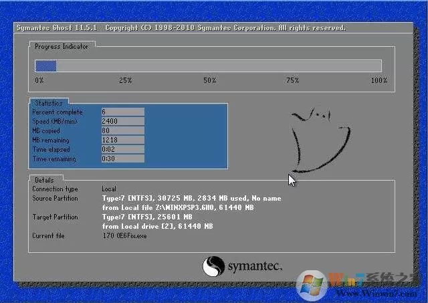The height and width of the screenshot is (303, 428).
Task: Click the Ghost mascot drawing
Action: (x=320, y=140)
